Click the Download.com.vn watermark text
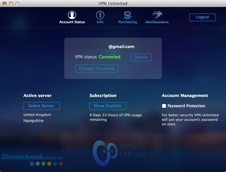The image size is (226, 172). click(x=32, y=157)
